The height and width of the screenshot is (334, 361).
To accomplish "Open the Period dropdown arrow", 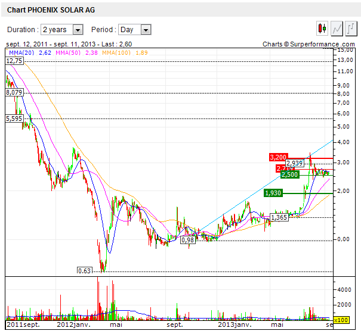I will [x=146, y=30].
